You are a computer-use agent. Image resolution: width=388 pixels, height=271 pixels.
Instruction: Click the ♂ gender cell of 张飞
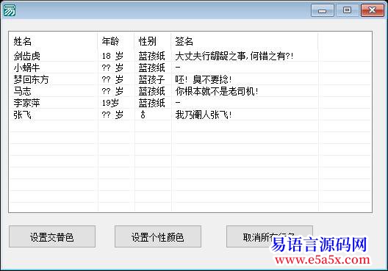[x=143, y=115]
